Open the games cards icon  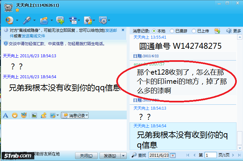88,20
